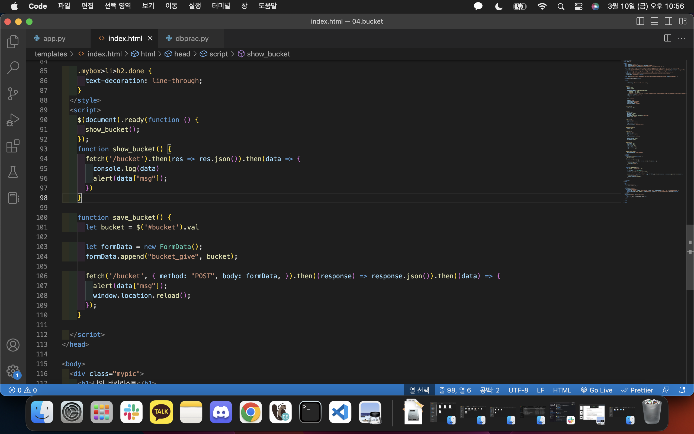Open Finder from the Dock
Viewport: 694px width, 434px height.
pyautogui.click(x=42, y=412)
